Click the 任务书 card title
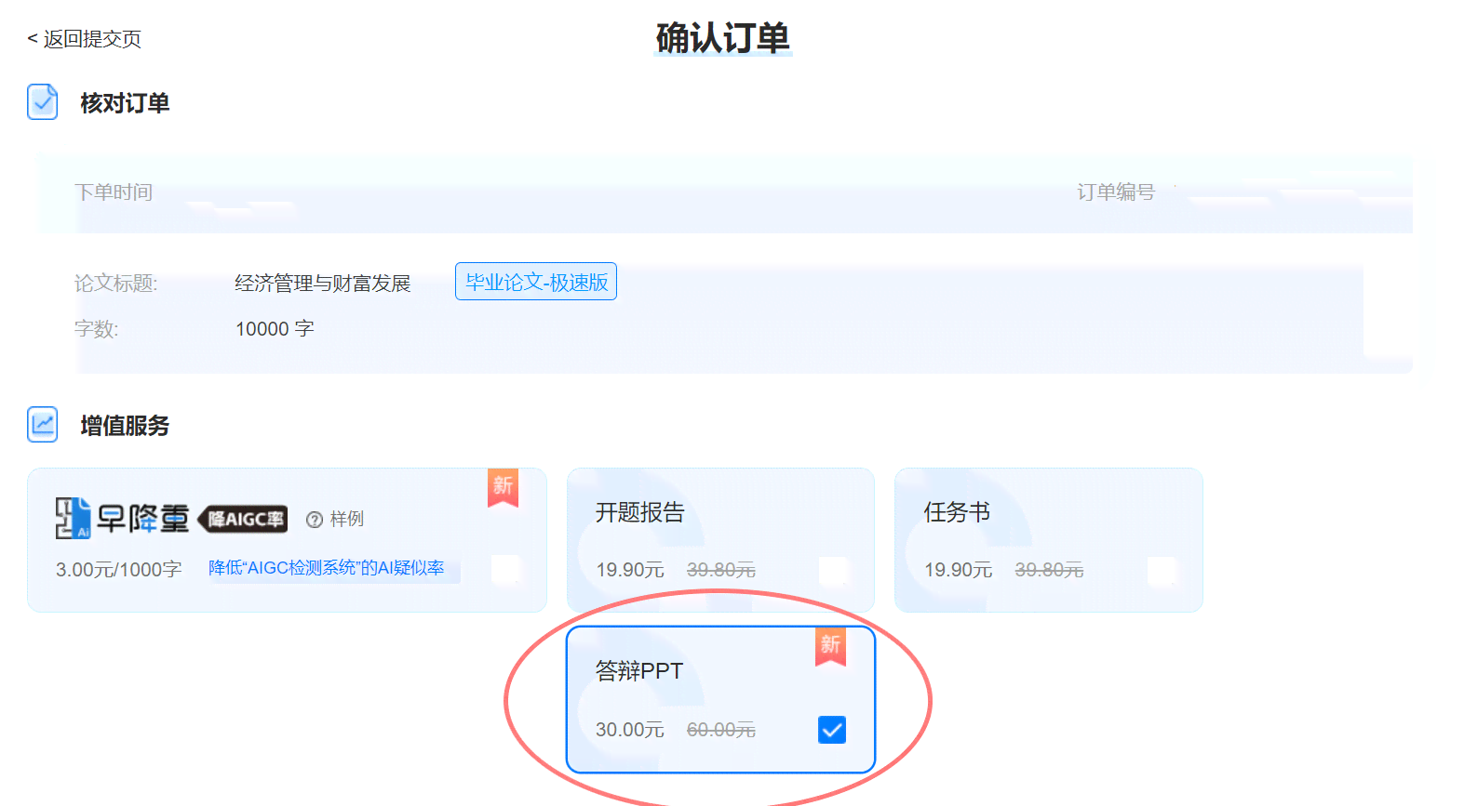Screen dimensions: 1464x806 point(957,512)
